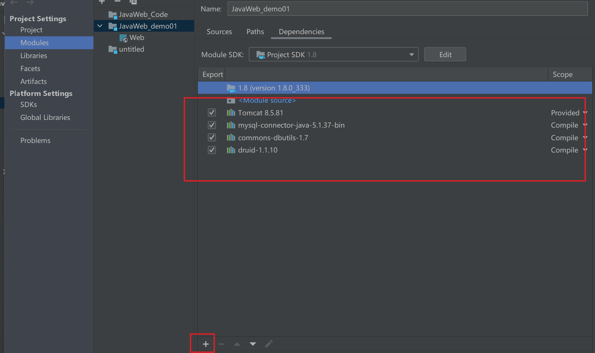Click the remove module minus icon
This screenshot has height=353, width=595.
point(118,2)
